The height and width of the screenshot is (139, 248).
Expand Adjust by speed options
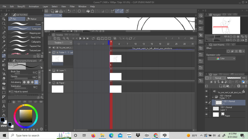pos(10,92)
